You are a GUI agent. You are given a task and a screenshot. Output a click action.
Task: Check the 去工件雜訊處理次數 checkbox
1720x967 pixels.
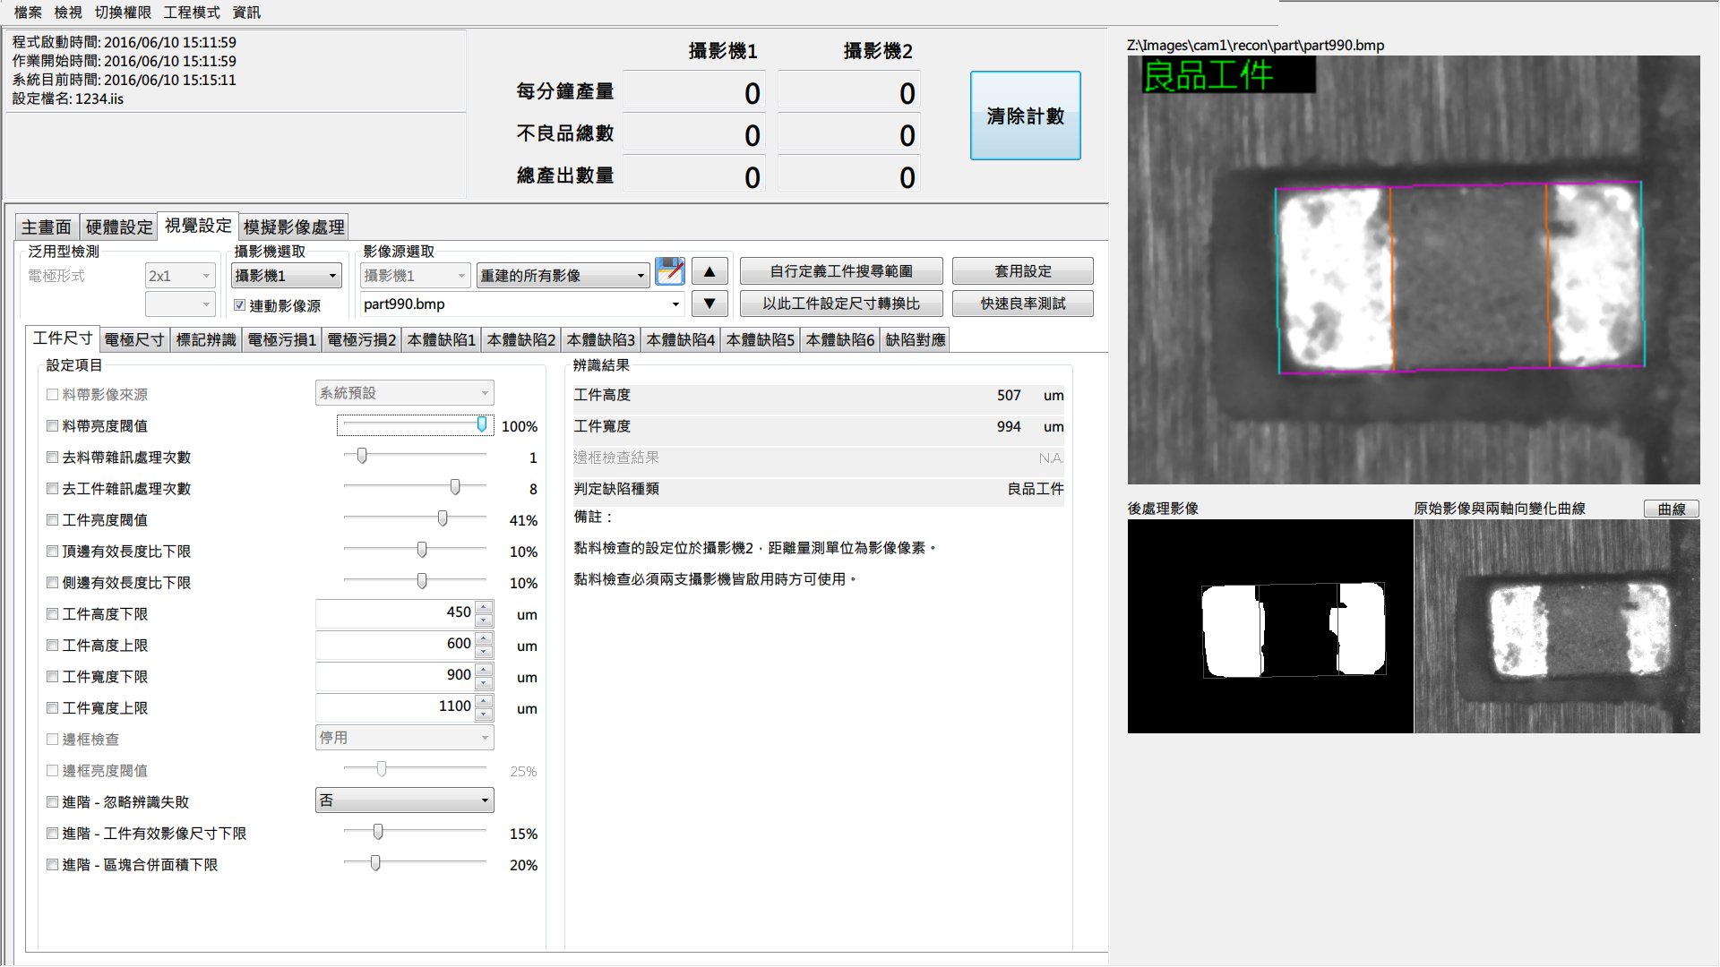(x=52, y=489)
